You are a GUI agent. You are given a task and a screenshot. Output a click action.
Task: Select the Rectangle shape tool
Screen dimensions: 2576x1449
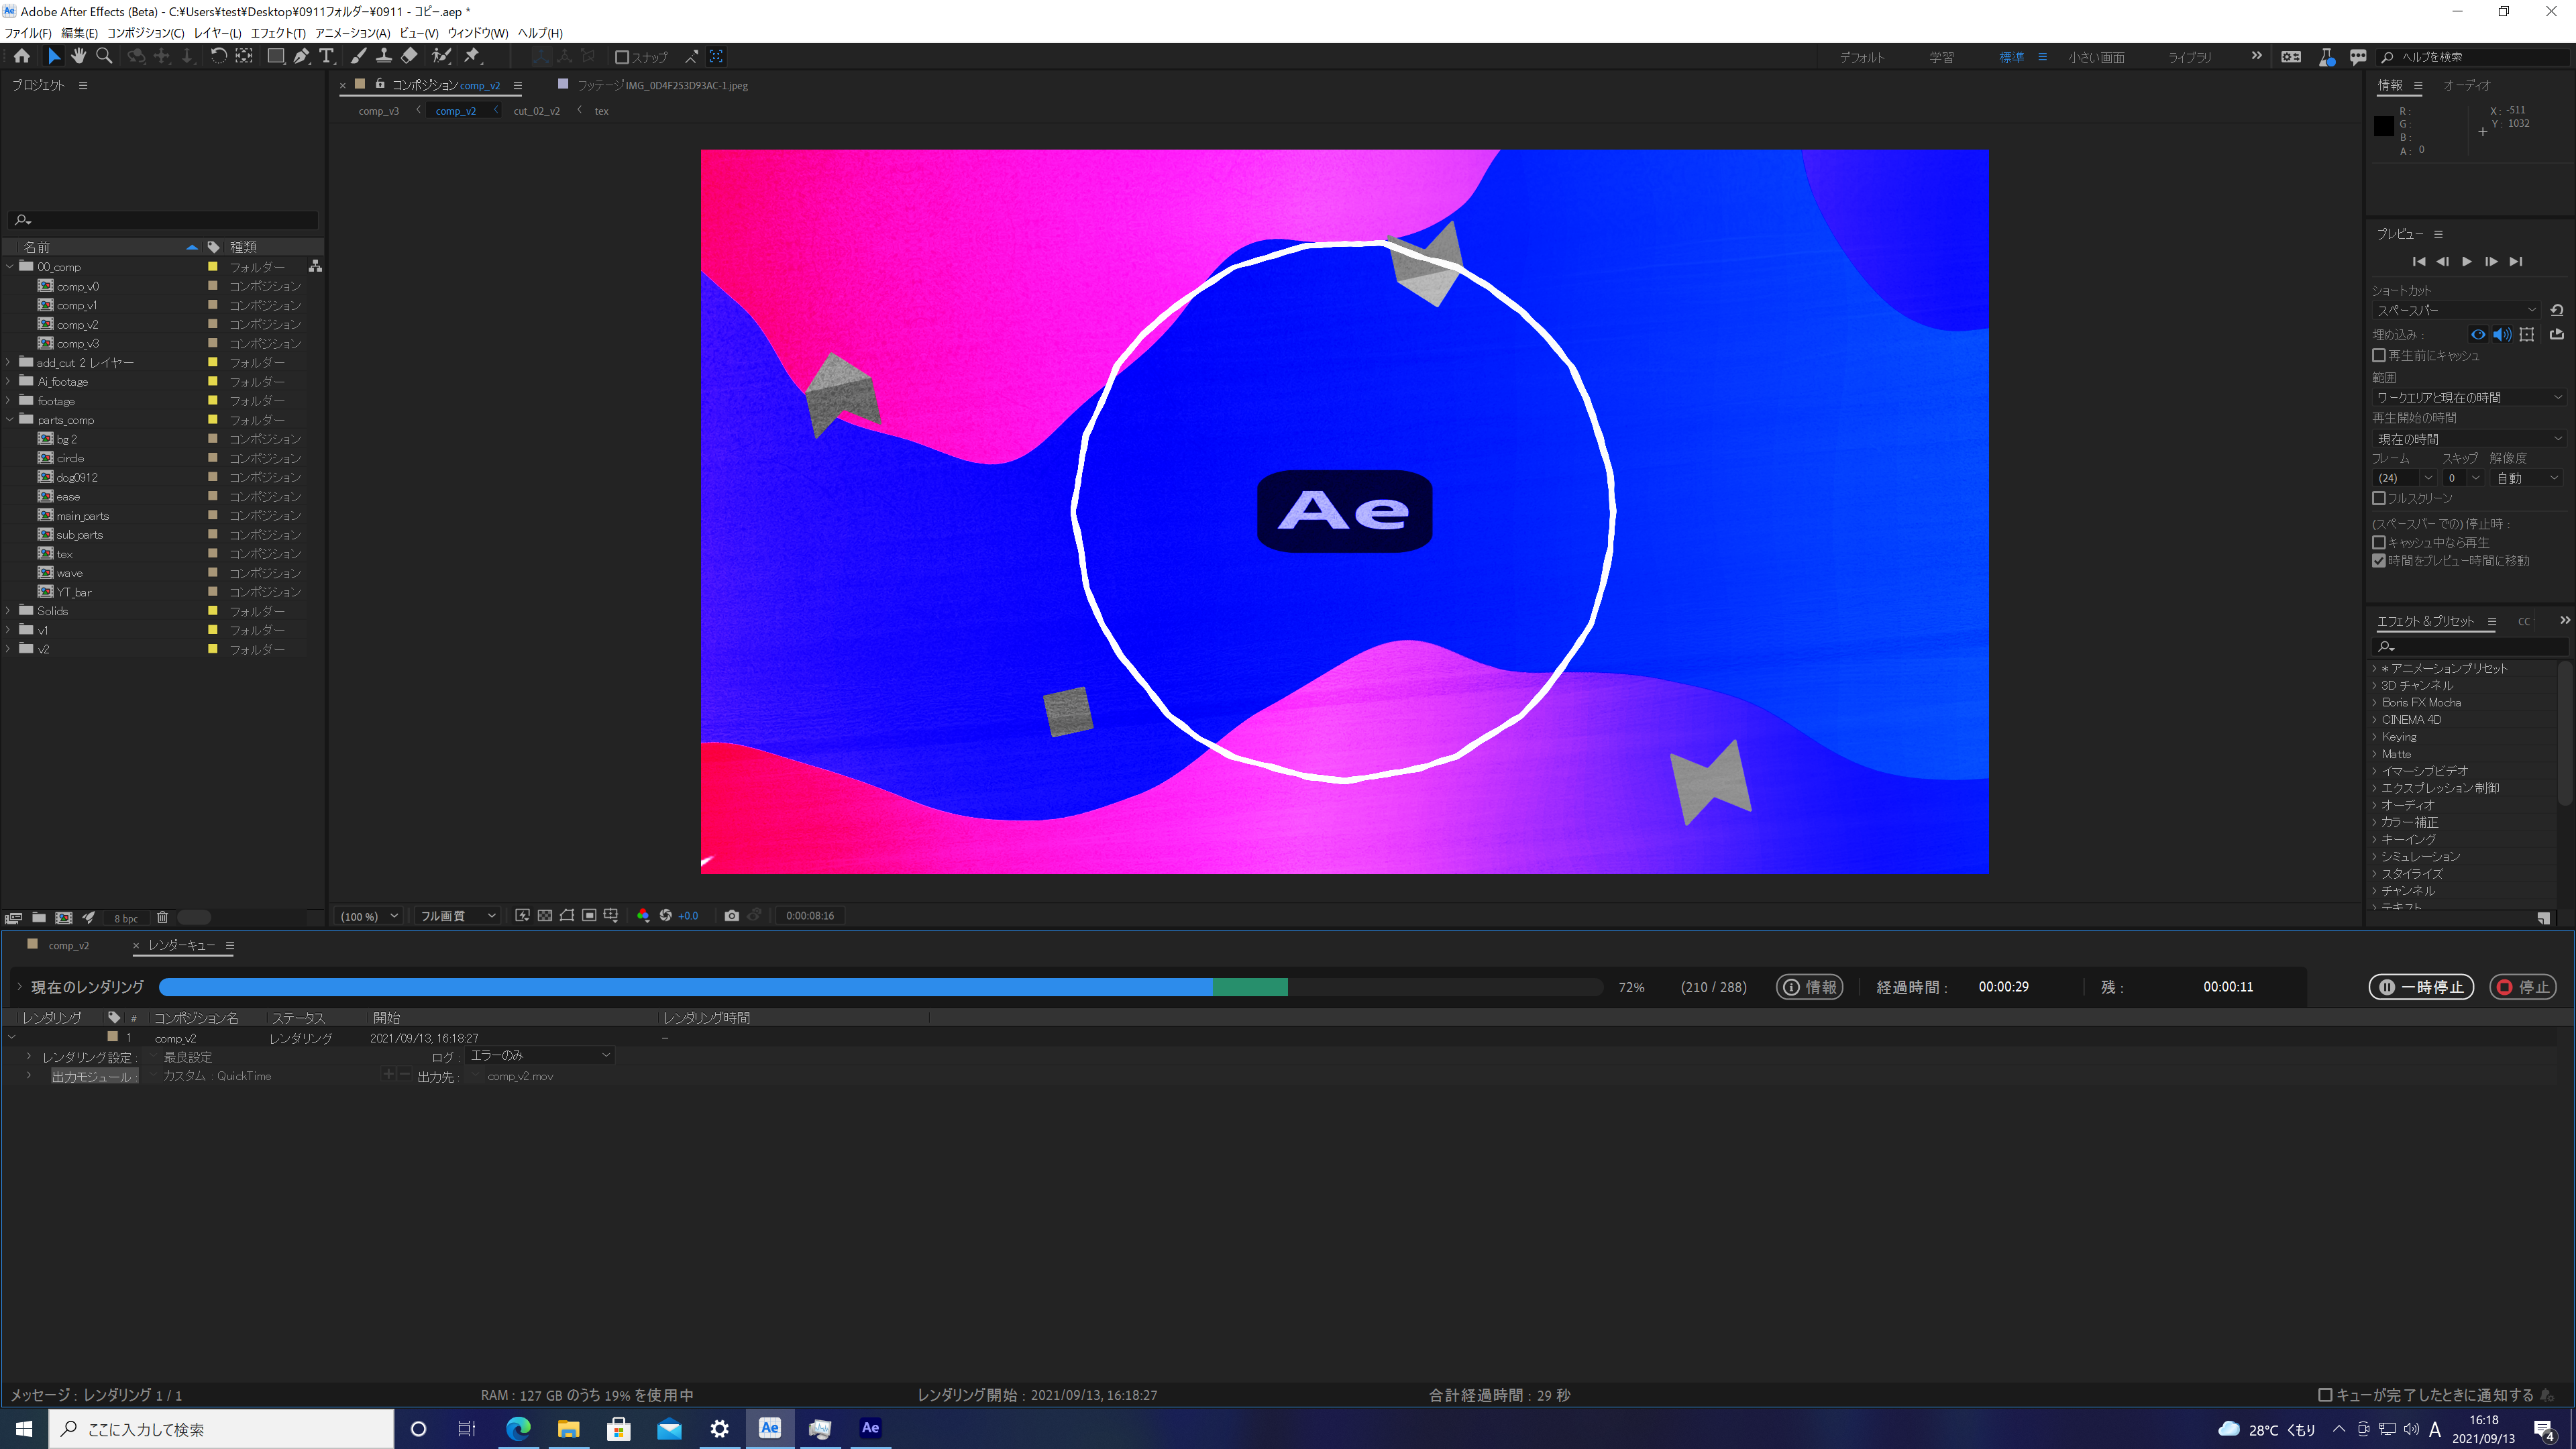[x=275, y=56]
